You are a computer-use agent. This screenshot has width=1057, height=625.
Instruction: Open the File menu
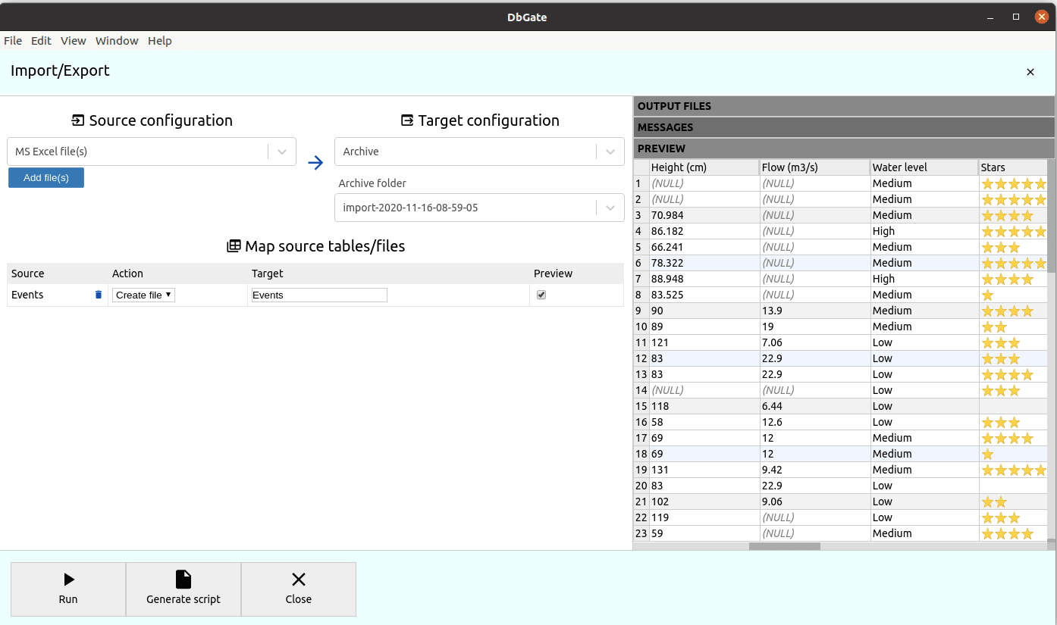click(x=12, y=41)
